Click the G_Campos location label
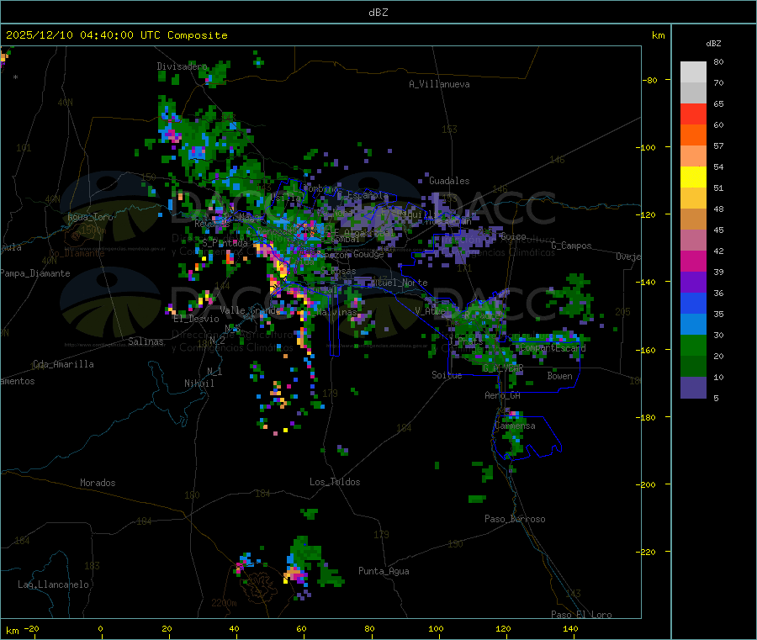This screenshot has height=640, width=757. 571,246
